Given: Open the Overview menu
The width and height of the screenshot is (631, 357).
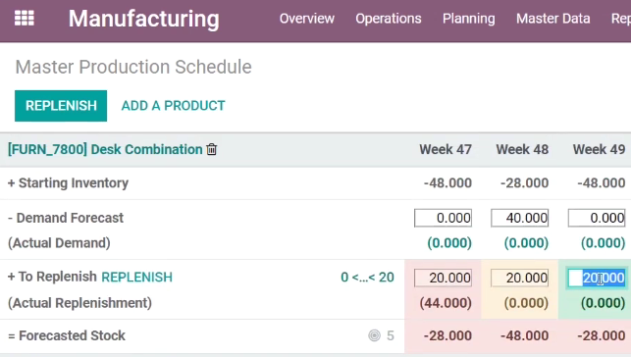Looking at the screenshot, I should point(306,19).
